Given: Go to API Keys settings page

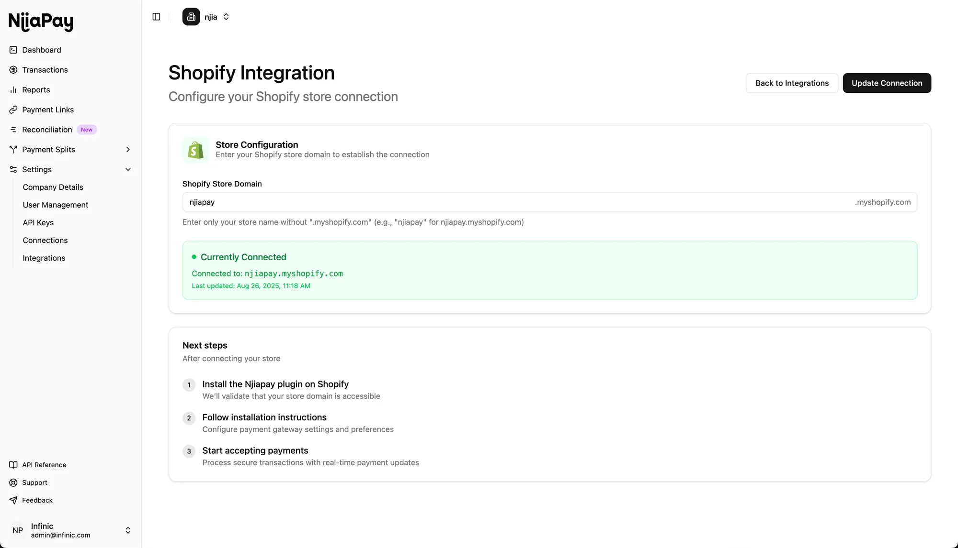Looking at the screenshot, I should pyautogui.click(x=38, y=223).
